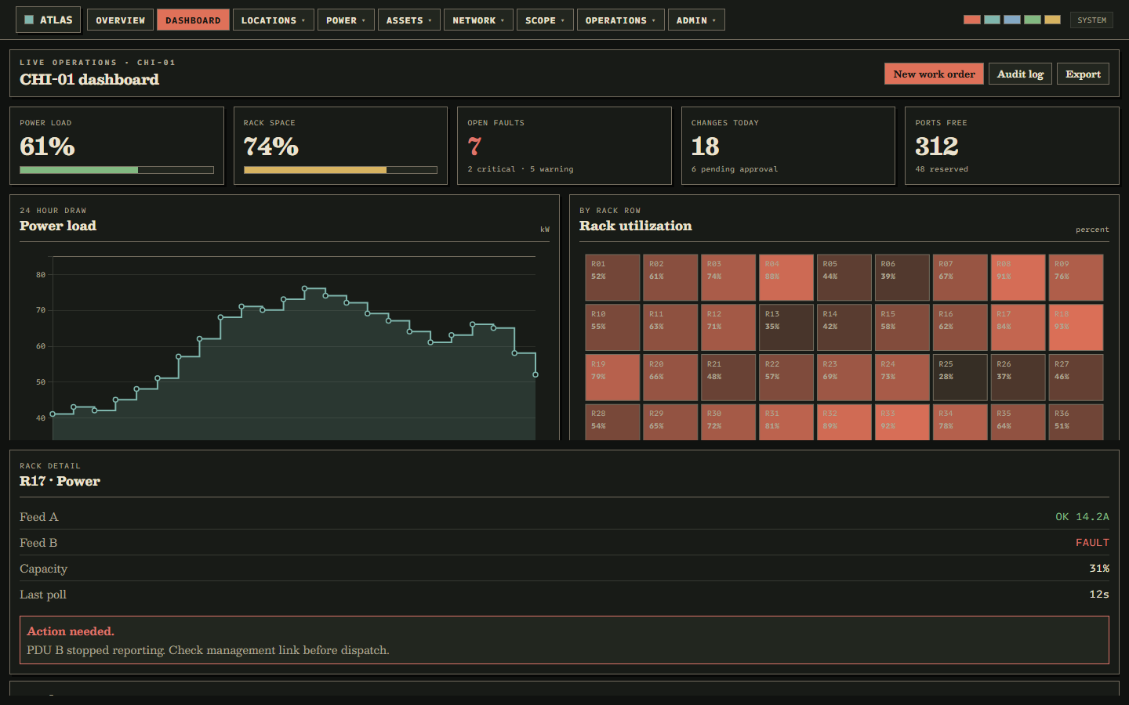Click the '24 HOUR DRAW' panel label

pyautogui.click(x=53, y=211)
